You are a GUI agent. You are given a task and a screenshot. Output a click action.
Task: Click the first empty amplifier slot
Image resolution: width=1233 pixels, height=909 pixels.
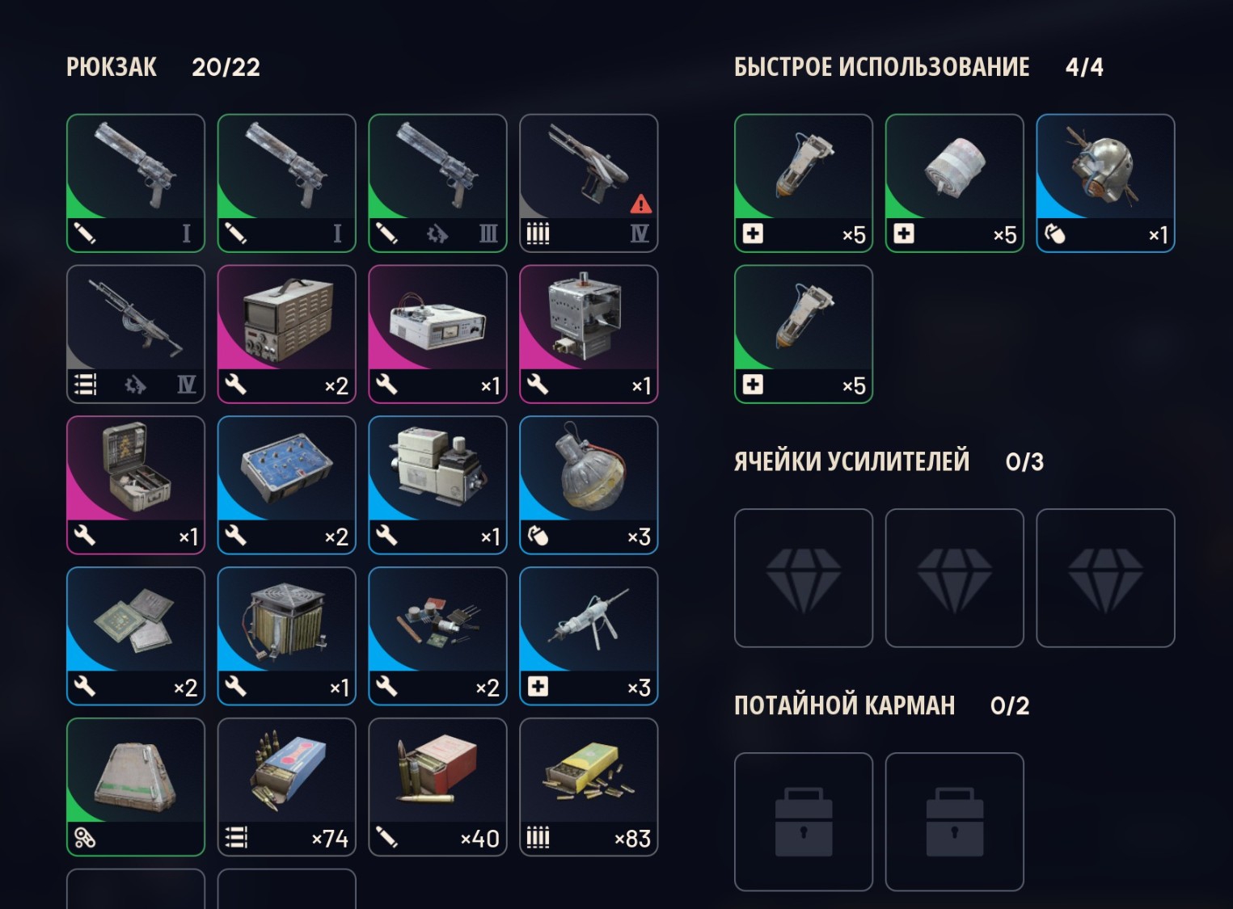(804, 578)
